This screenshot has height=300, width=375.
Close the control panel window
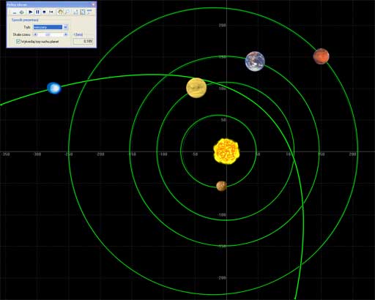click(93, 4)
